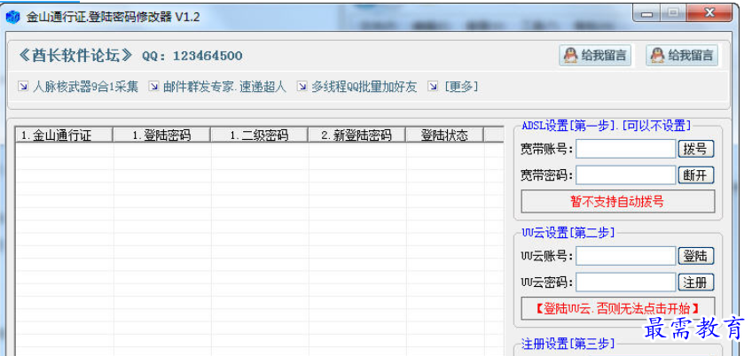
Task: Click the second 给我留言 QQ penguin button
Action: click(681, 55)
